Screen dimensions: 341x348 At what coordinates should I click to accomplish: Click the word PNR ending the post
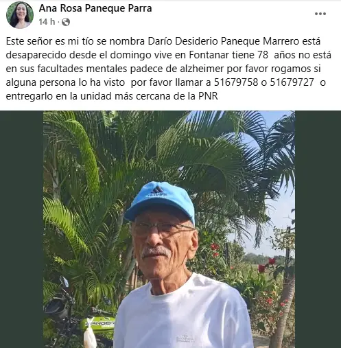click(208, 96)
